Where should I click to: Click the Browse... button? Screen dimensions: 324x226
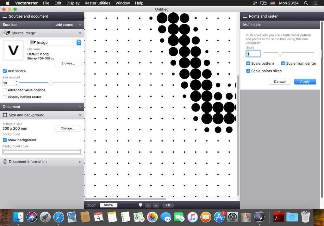68,63
